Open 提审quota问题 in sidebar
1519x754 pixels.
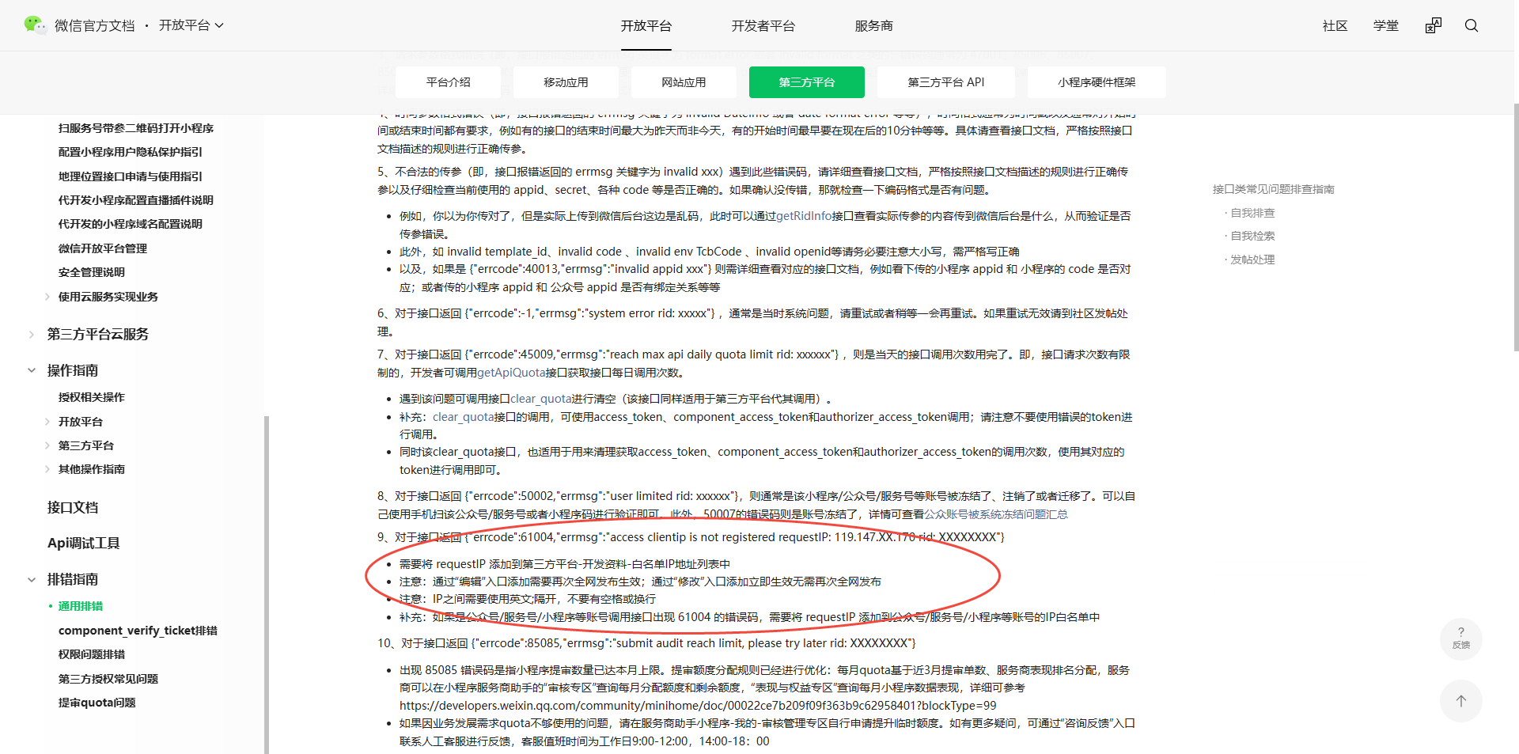point(97,703)
